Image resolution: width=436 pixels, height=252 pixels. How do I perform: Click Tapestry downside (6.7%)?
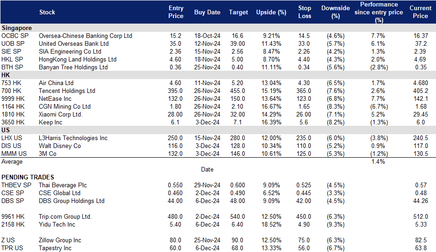point(336,248)
